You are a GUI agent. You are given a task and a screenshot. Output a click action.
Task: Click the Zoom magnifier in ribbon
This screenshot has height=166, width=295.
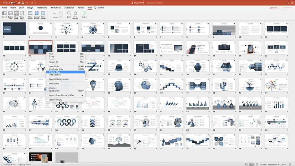tap(69, 14)
